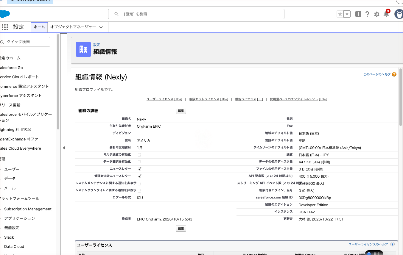
Task: Click the システムメンテナンスに関する通知を非表示 checkbox
Action: point(139,183)
